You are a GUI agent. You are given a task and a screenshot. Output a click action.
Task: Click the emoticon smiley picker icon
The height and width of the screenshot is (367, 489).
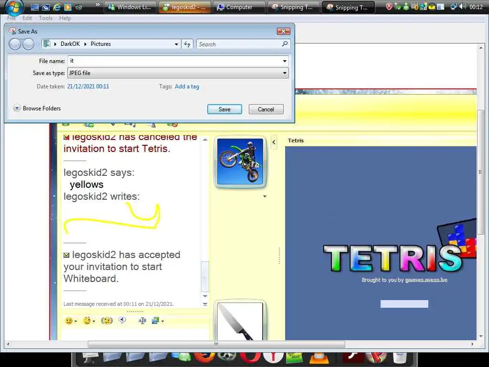69,321
